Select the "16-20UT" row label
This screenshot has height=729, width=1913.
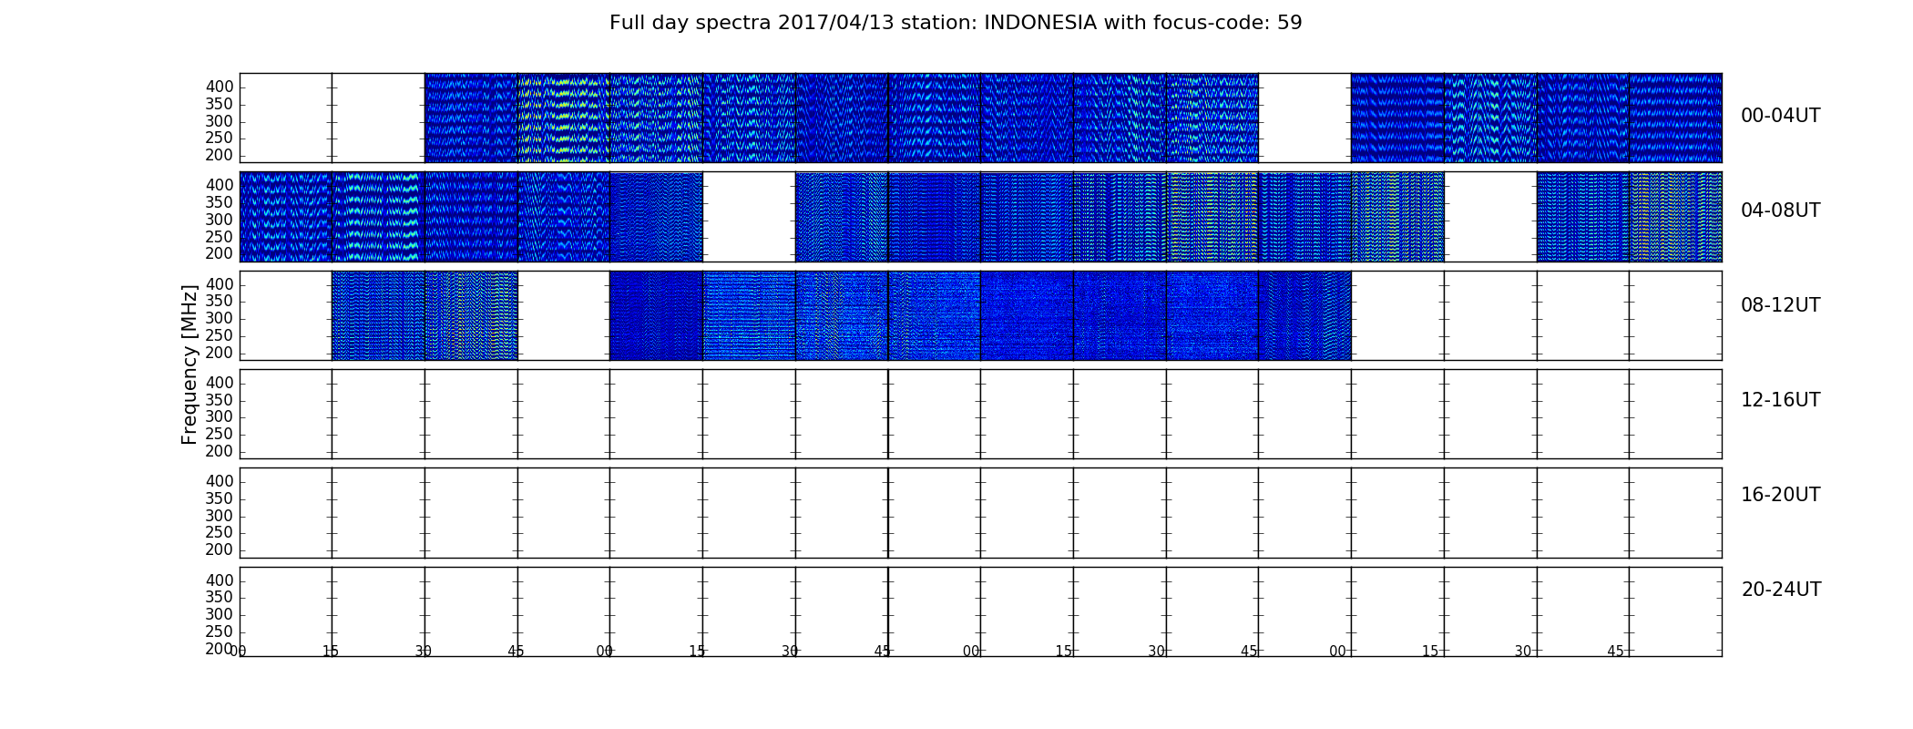tap(1780, 495)
